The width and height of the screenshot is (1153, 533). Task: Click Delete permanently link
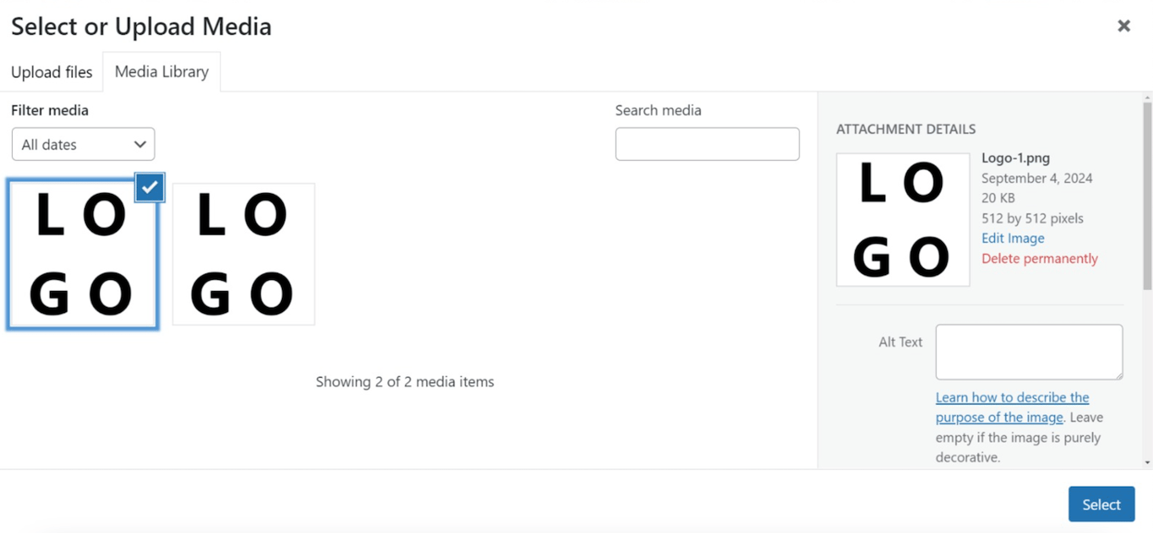click(x=1039, y=258)
